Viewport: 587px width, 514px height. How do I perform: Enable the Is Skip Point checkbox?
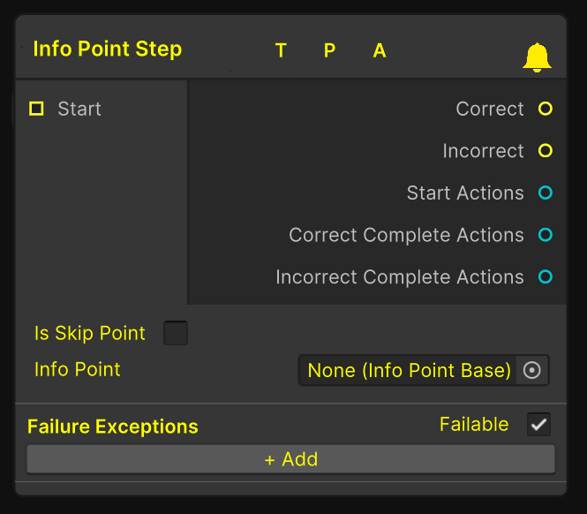[x=176, y=333]
